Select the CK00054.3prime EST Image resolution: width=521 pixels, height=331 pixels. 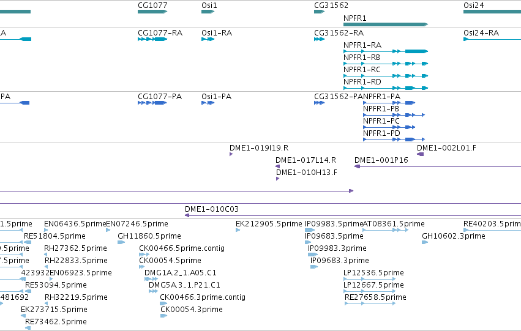tap(163, 315)
